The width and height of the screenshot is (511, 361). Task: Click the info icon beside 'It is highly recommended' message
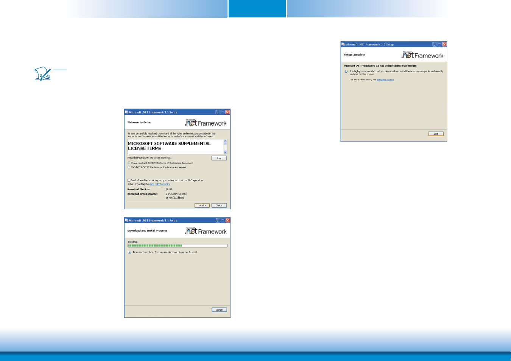pyautogui.click(x=346, y=72)
